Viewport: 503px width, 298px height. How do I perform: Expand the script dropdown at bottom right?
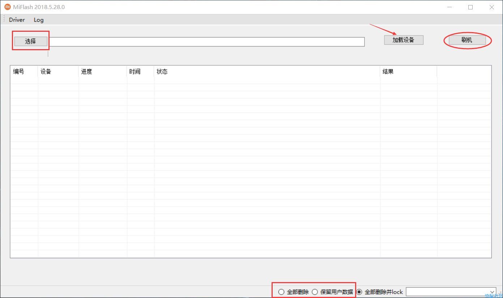[492, 292]
